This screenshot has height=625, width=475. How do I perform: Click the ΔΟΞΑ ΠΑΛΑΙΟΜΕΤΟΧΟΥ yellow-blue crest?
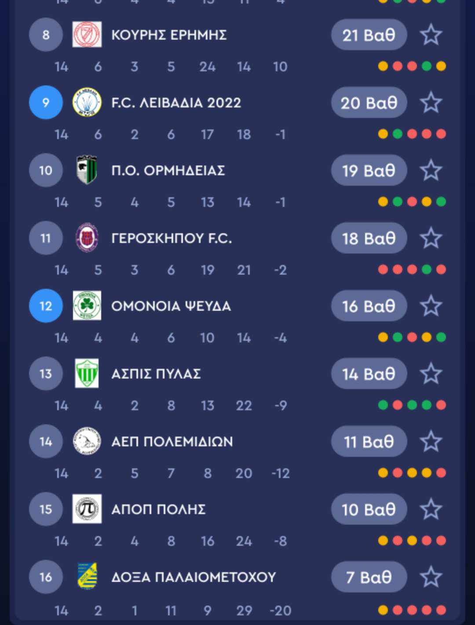[87, 576]
